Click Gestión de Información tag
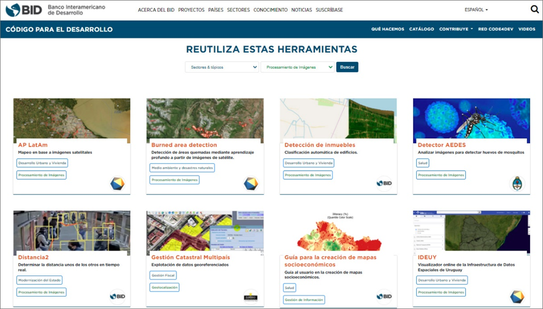Viewport: 543px width, 309px height. tap(304, 300)
